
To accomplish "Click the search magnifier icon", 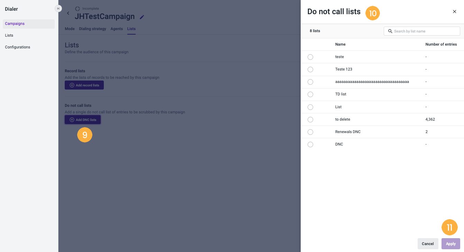I will 390,31.
